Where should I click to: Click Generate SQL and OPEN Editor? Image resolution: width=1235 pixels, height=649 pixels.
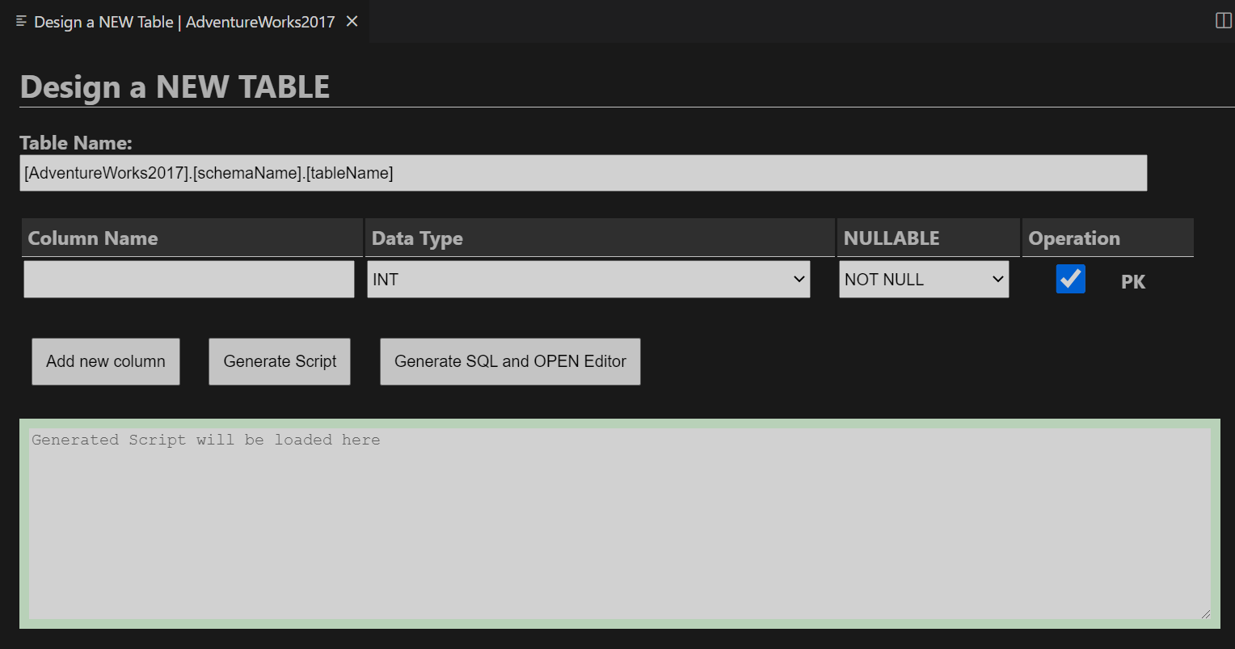(x=509, y=361)
